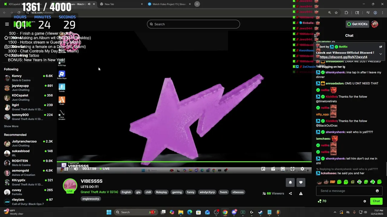Open the hamburger sidebar menu
This screenshot has width=387, height=217.
pyautogui.click(x=7, y=24)
